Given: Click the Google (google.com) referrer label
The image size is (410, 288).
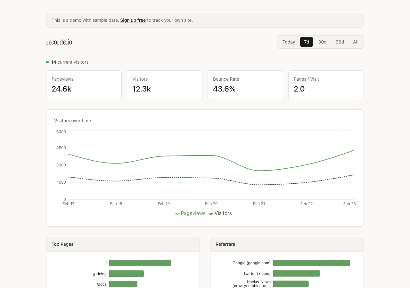Looking at the screenshot, I should pyautogui.click(x=251, y=263).
